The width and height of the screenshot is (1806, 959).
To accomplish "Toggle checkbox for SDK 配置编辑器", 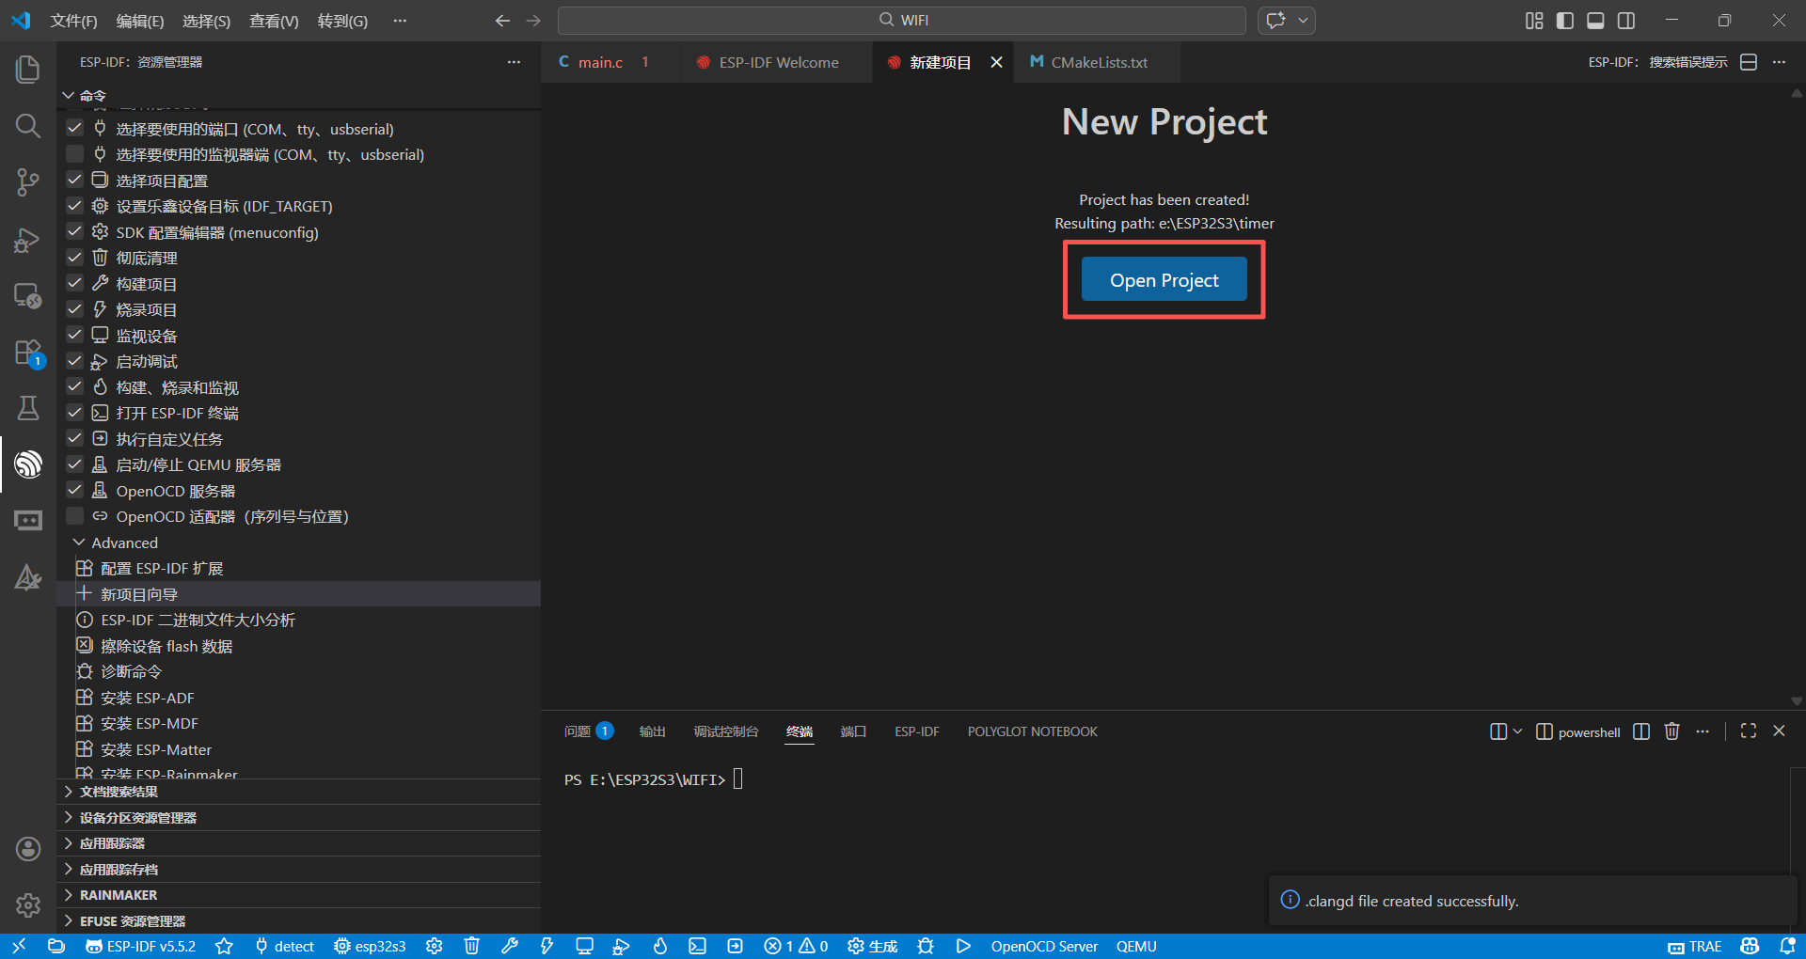I will tap(75, 231).
